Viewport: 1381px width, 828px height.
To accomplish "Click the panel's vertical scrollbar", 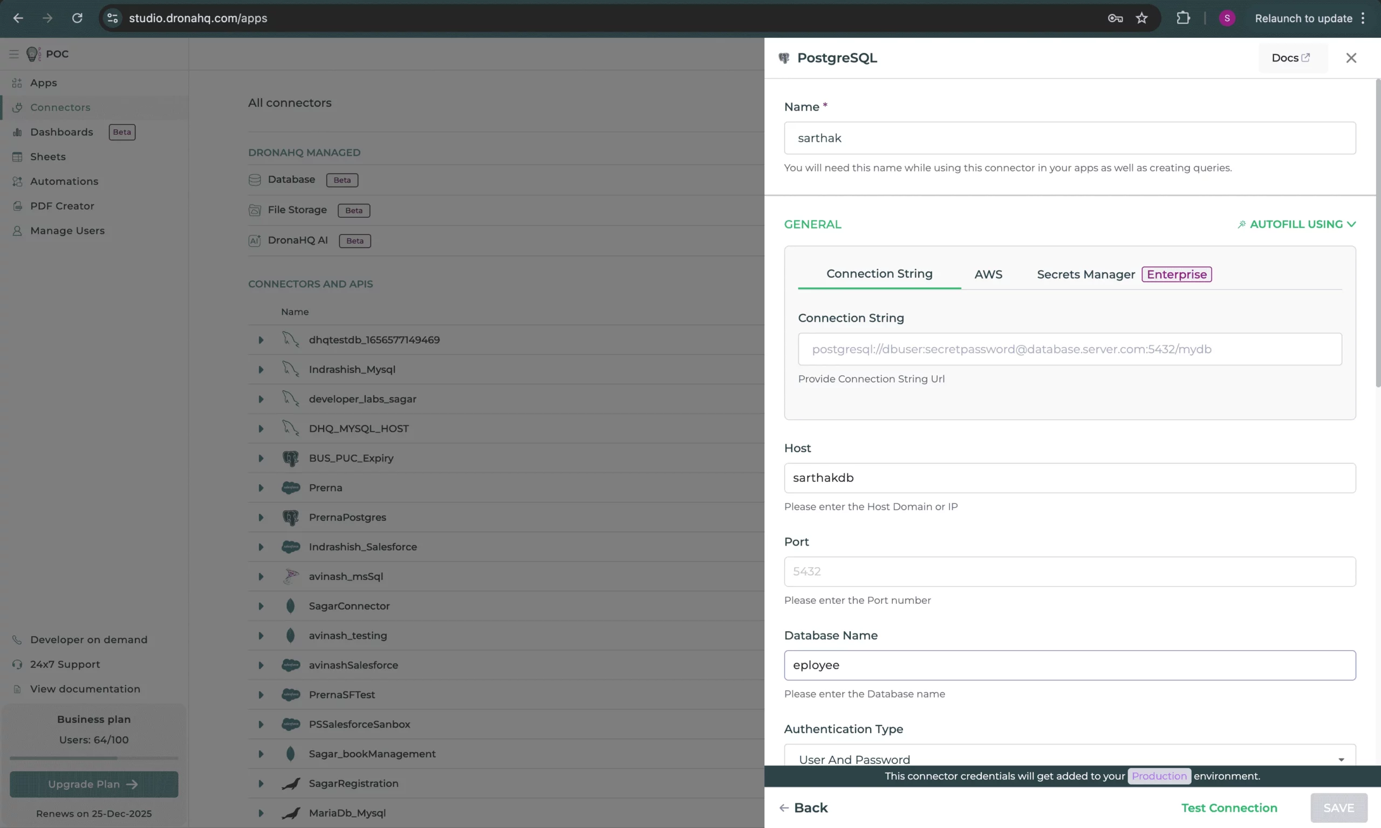I will (1377, 234).
